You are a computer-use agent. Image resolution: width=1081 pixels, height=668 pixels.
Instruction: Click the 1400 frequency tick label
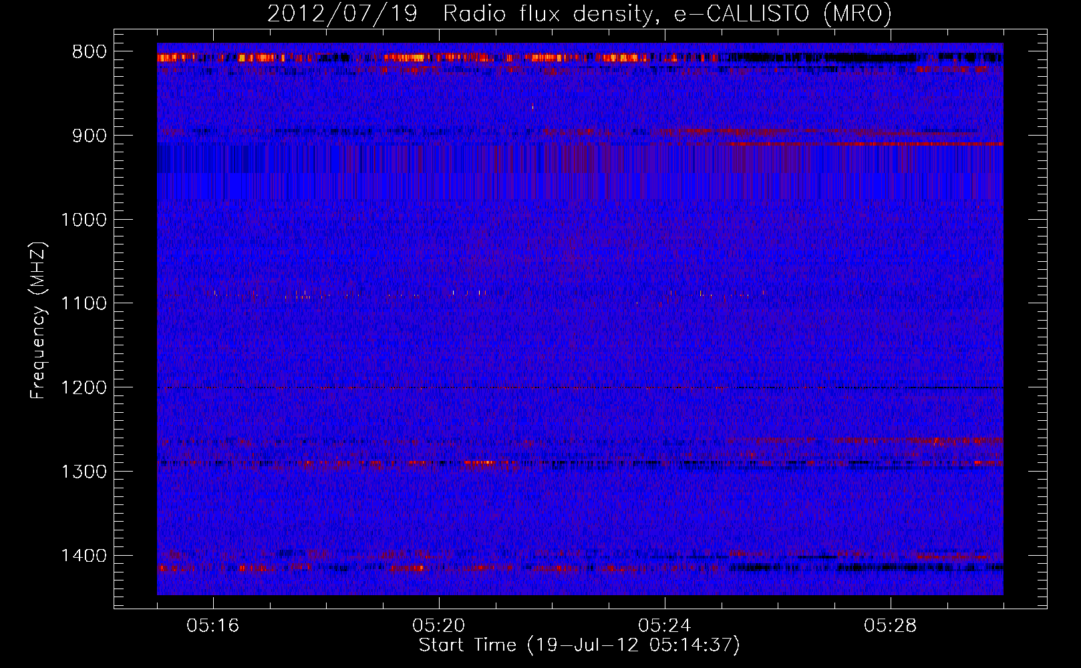(x=84, y=556)
